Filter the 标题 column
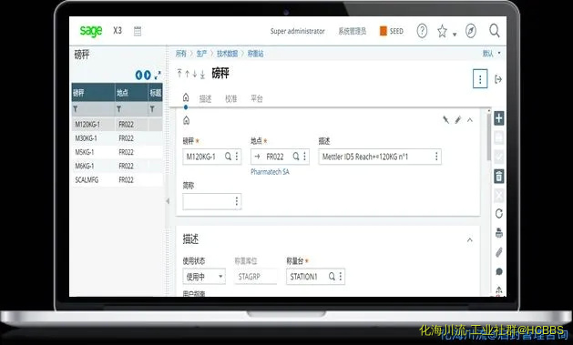 point(152,109)
